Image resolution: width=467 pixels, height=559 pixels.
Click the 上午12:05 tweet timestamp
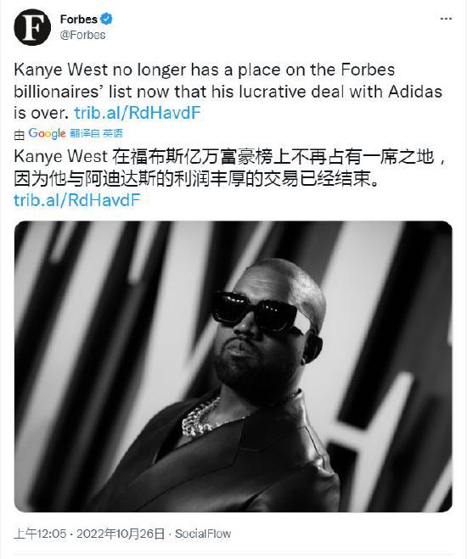(x=40, y=534)
